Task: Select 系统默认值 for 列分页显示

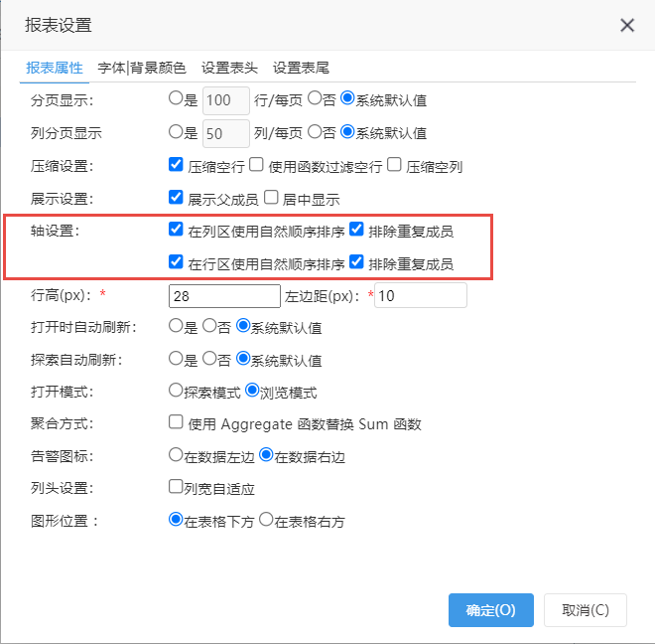Action: [x=347, y=132]
